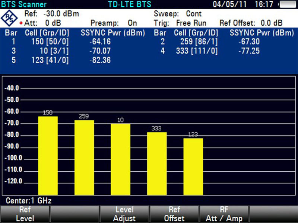Viewport: 298px width, 223px height.
Task: Click the BTS Scanner title label
Action: coord(24,4)
